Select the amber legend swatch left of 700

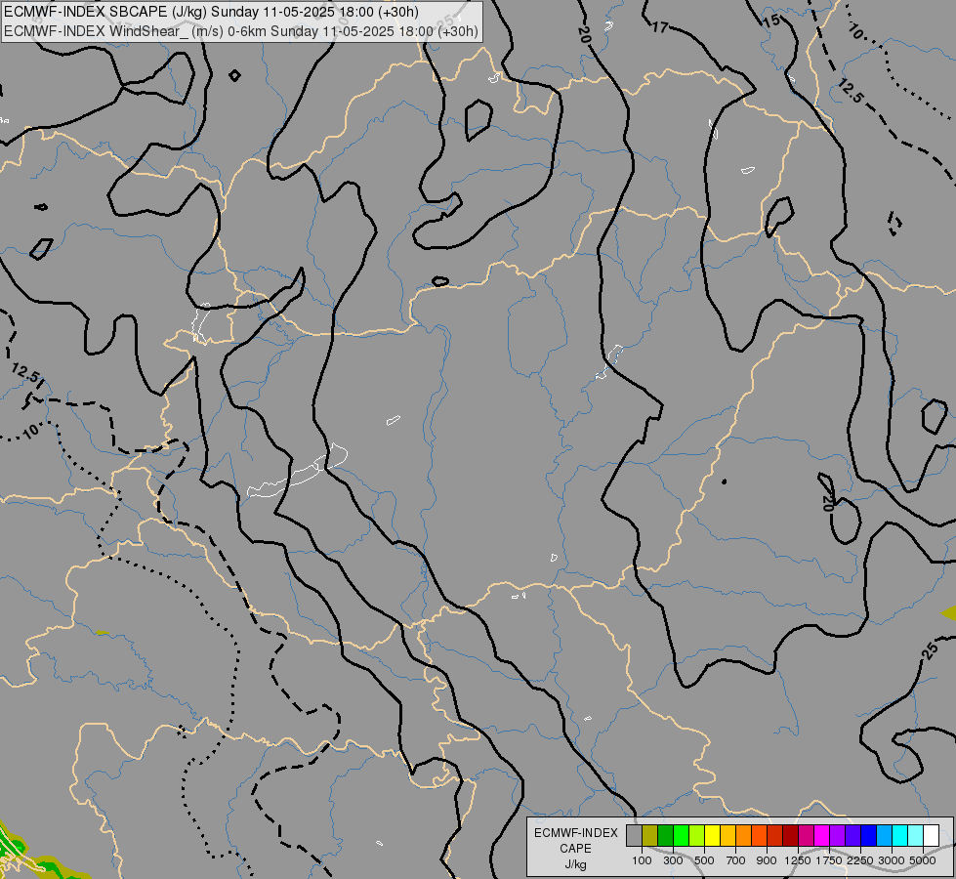[727, 836]
